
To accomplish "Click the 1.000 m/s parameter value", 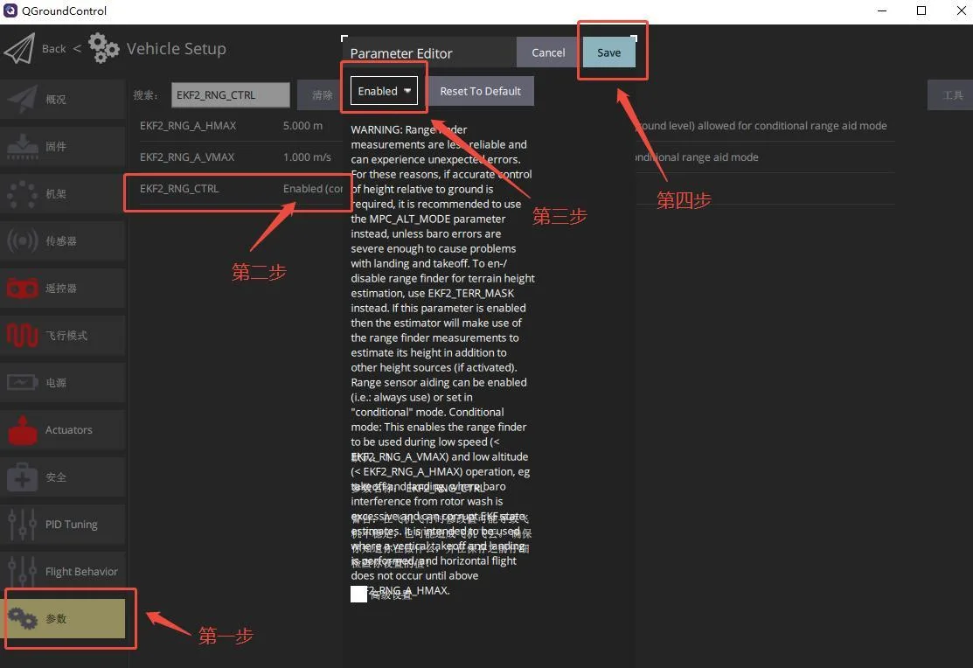I will (x=307, y=157).
